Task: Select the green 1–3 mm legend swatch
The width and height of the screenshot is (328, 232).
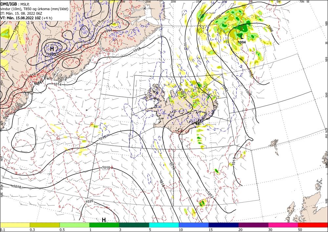Action: (104, 225)
